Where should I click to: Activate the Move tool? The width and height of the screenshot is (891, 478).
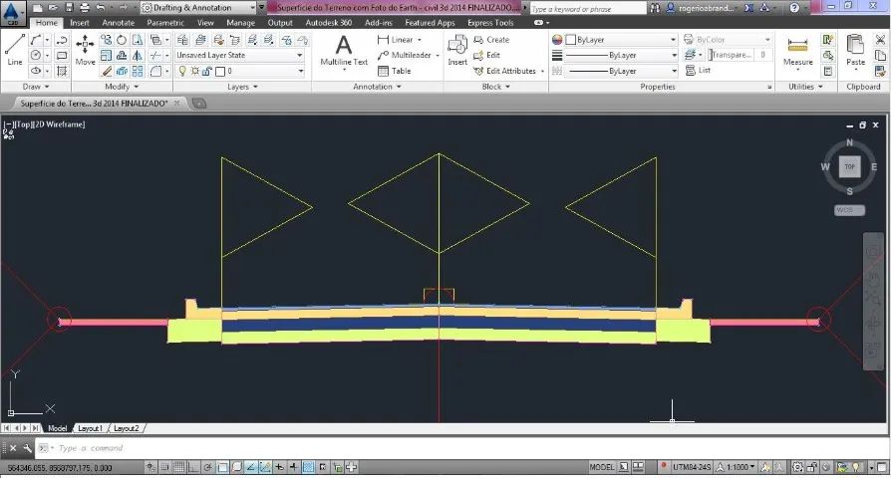[x=86, y=50]
